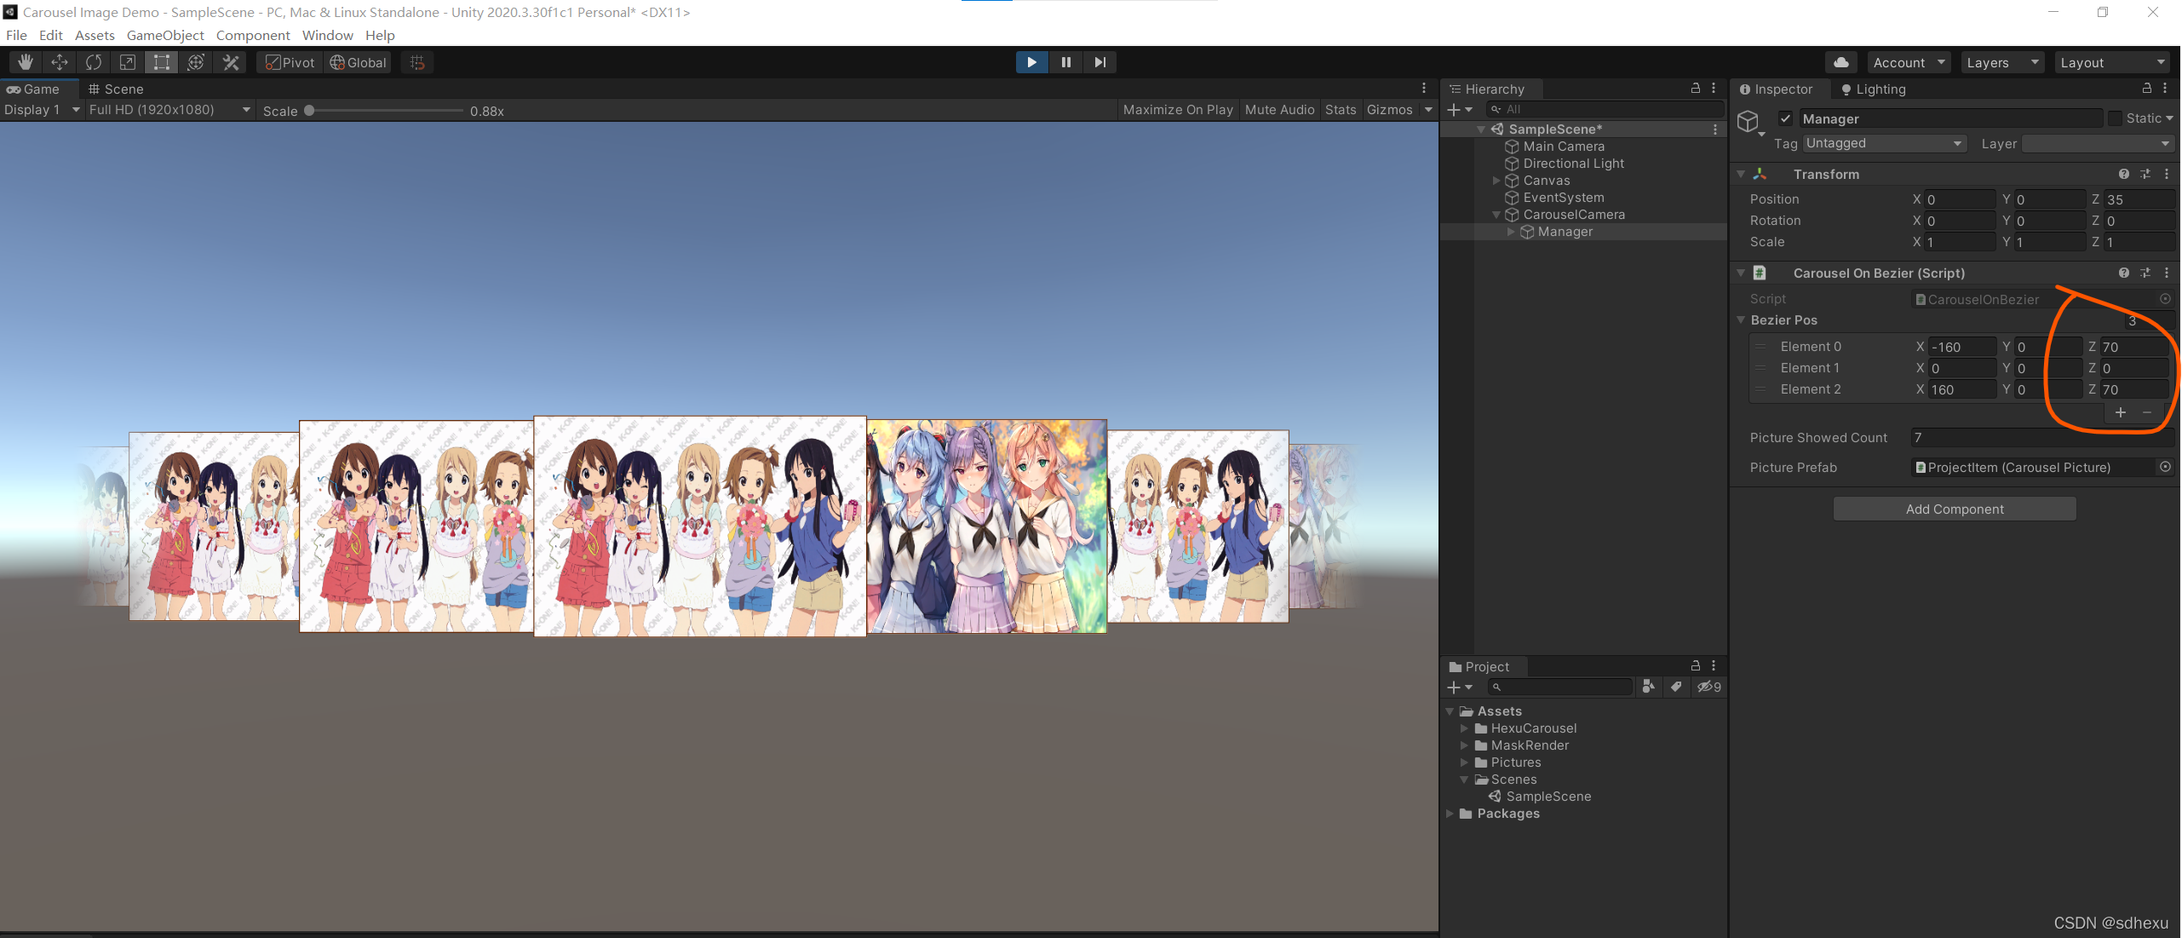Click the Pause button
Viewport: 2182px width, 938px height.
pos(1065,62)
